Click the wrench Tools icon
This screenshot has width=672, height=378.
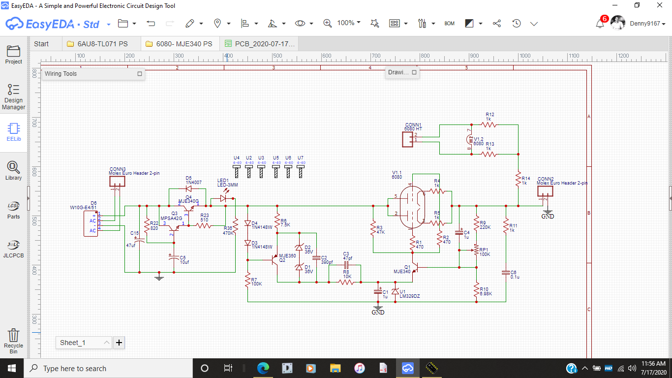pyautogui.click(x=422, y=23)
